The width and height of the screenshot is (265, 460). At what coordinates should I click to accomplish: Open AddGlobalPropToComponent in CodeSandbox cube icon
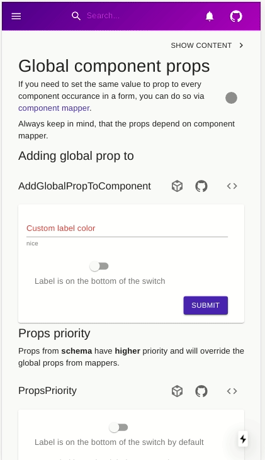177,186
